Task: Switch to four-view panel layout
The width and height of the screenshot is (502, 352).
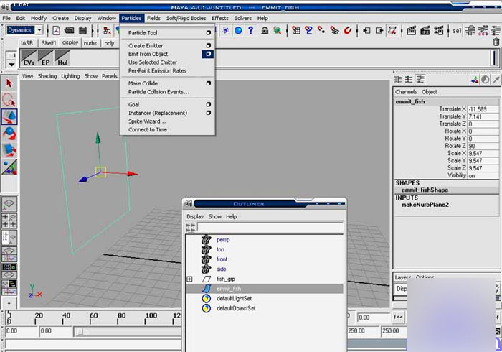Action: click(x=9, y=221)
